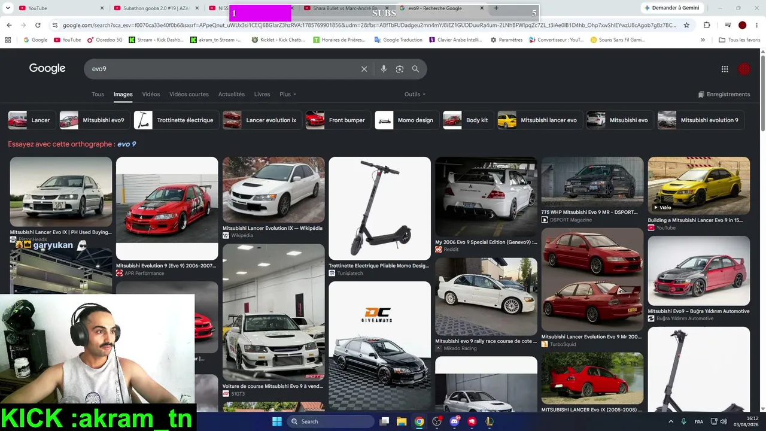Open the Tous les favoris folder
766x431 pixels.
pyautogui.click(x=740, y=40)
